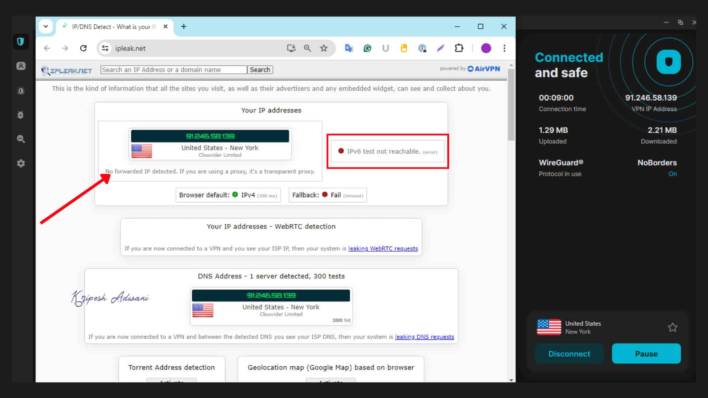Click the Disconnect button
Screen dimensions: 708x398
point(569,354)
